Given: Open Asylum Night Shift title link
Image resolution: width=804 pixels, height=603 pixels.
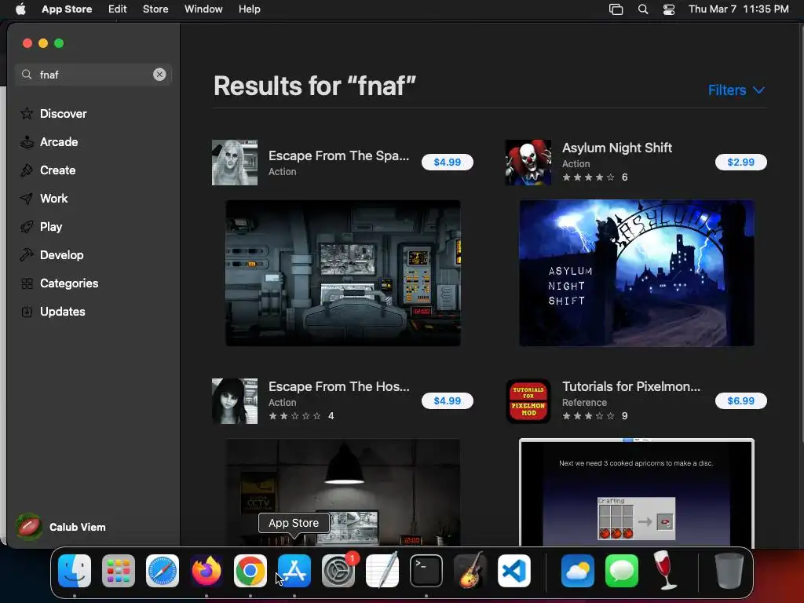Looking at the screenshot, I should (617, 148).
